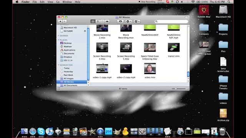This screenshot has width=246, height=138.
Task: Open Safari from the Dock
Action: coord(33,131)
